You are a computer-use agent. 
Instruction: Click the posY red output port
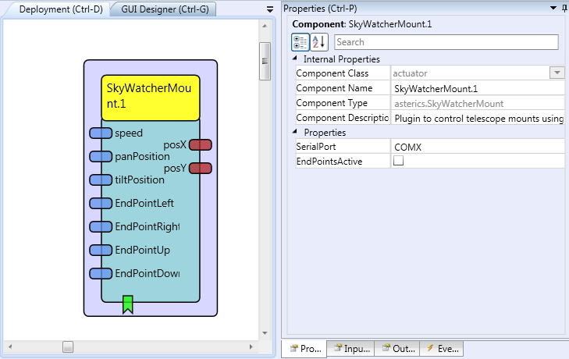(201, 169)
